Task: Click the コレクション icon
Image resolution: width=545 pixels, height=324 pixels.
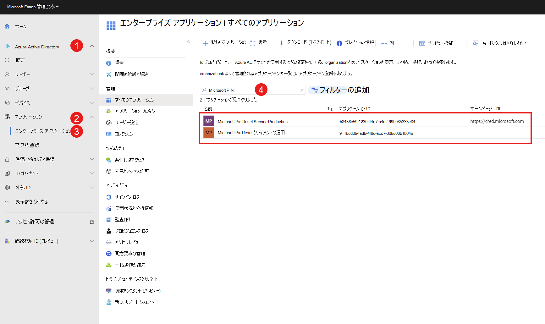Action: pos(109,134)
